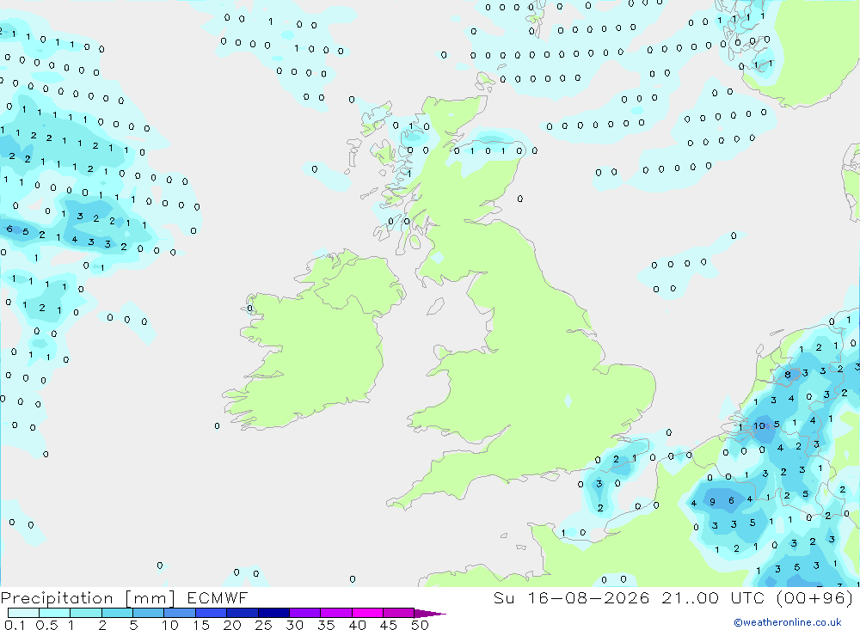The height and width of the screenshot is (630, 860).
Task: Click the map value "10" over the Netherlands coast
Action: pyautogui.click(x=759, y=425)
